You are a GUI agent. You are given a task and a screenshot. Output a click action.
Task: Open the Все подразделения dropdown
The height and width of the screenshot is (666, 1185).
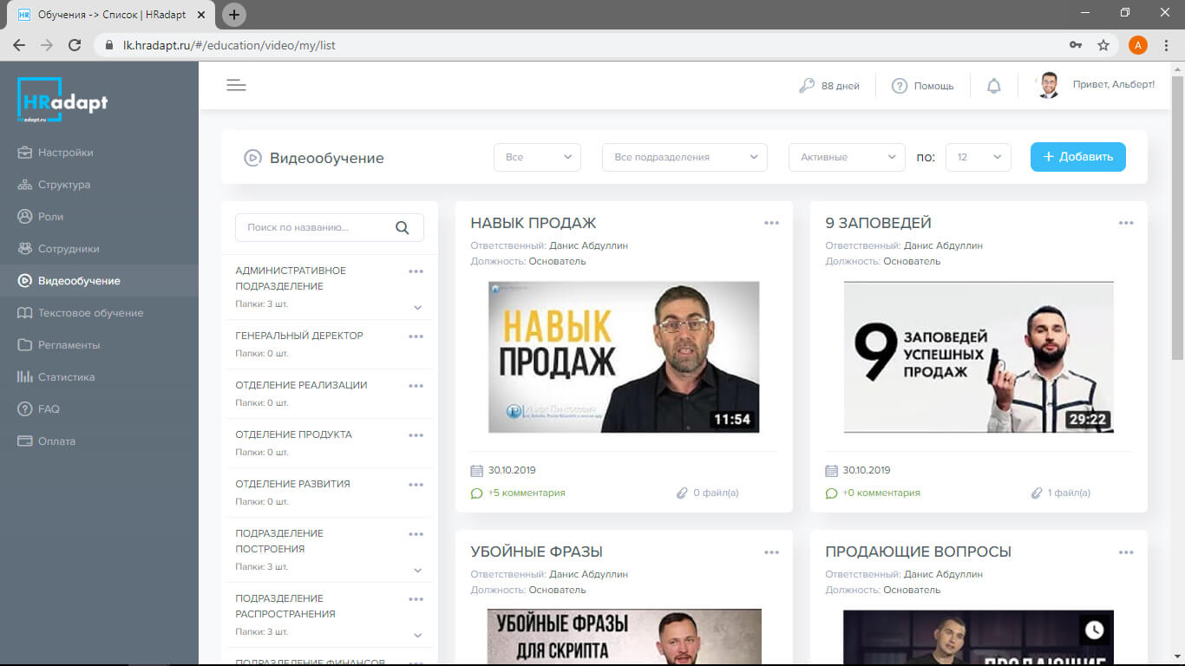coord(684,157)
